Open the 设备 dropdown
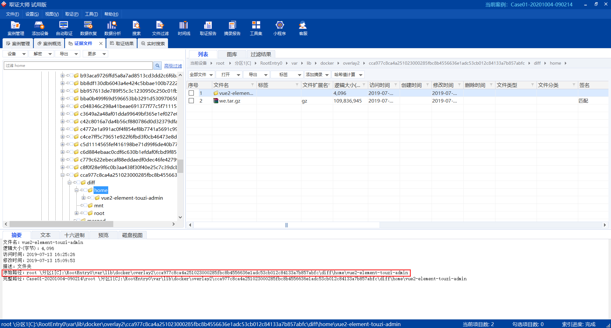Screen dimensions: 611x328 [x=16, y=54]
